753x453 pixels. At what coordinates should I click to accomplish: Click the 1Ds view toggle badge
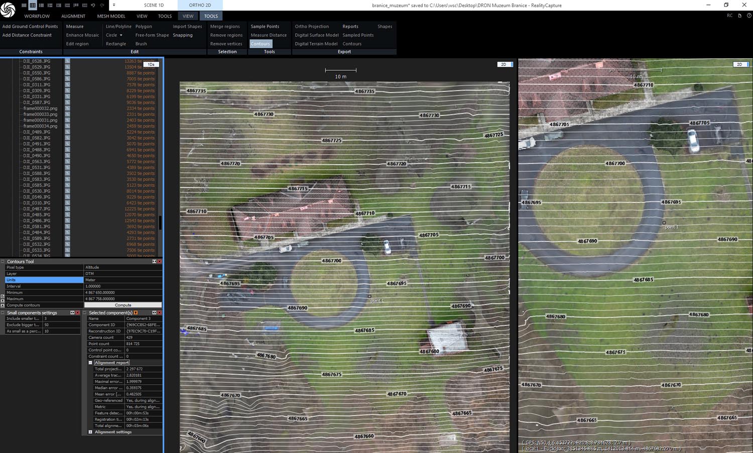pyautogui.click(x=151, y=64)
